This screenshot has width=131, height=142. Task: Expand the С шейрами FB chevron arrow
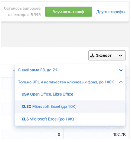point(121,70)
